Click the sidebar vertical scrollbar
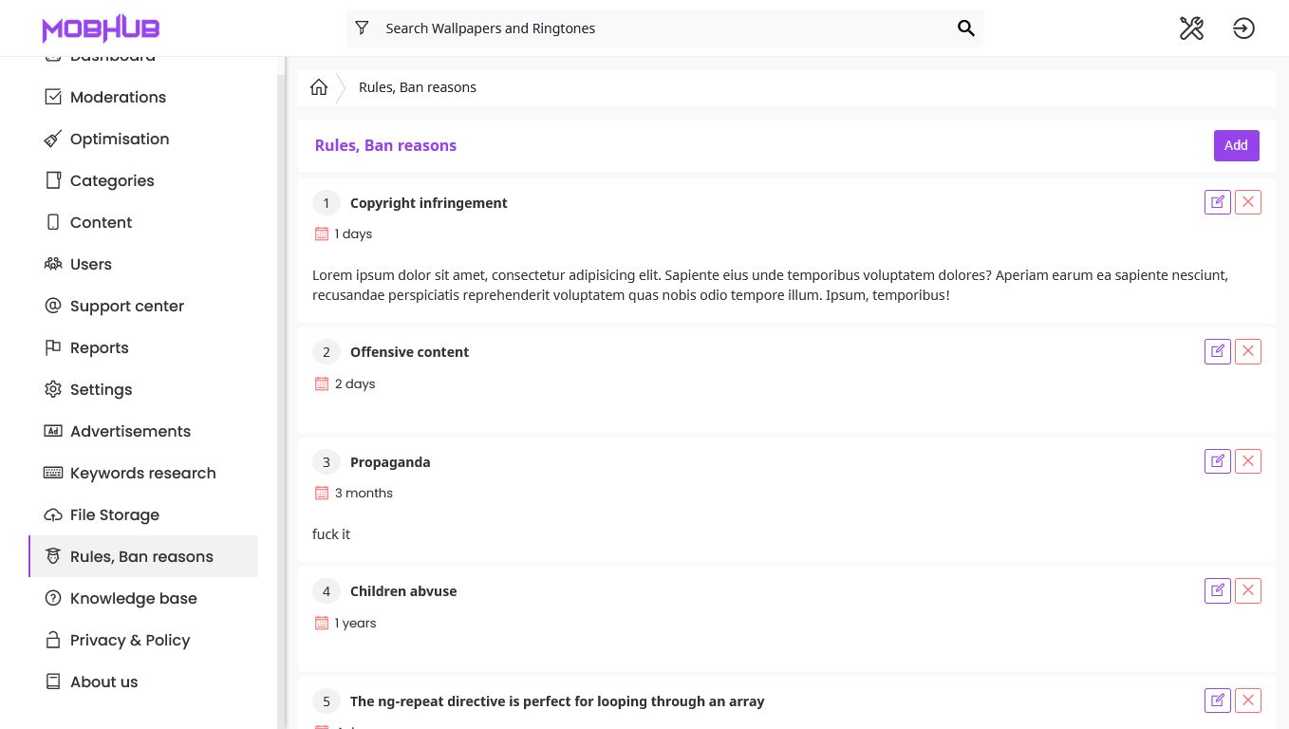Screen dimensions: 1289x729 tap(280, 380)
